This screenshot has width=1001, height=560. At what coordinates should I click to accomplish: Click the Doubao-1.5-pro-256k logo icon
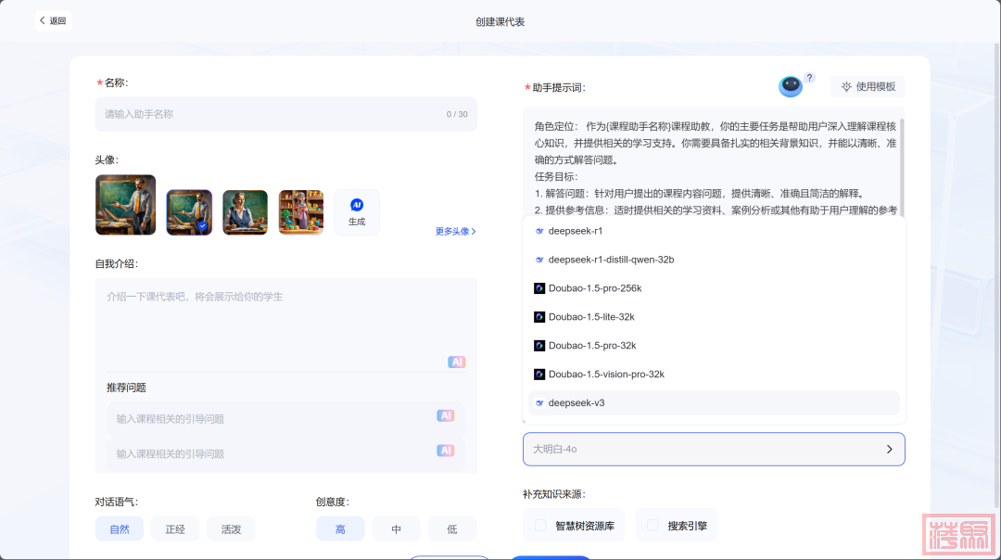pyautogui.click(x=539, y=288)
